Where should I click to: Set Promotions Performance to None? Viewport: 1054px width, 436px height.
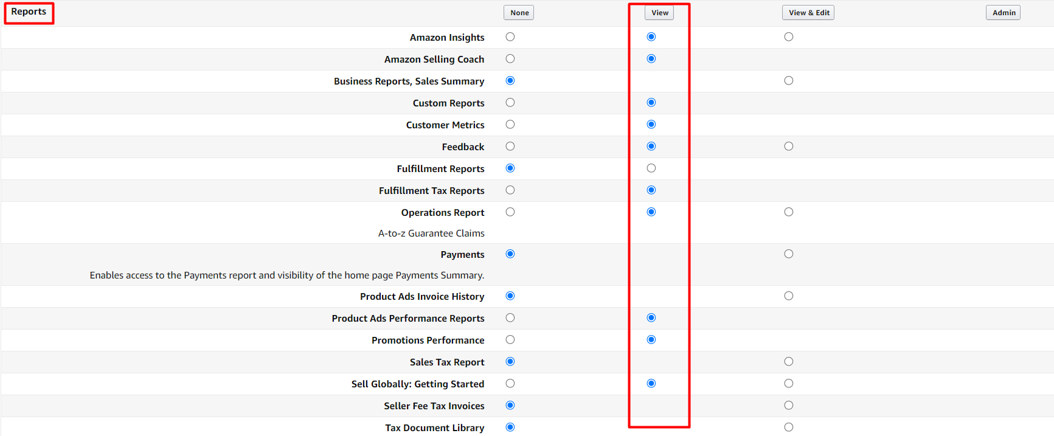pyautogui.click(x=510, y=340)
